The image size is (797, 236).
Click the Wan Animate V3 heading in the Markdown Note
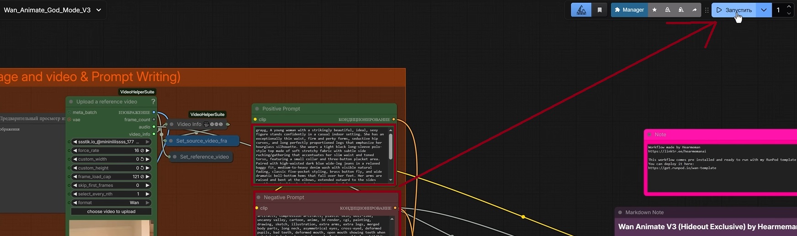coord(707,227)
